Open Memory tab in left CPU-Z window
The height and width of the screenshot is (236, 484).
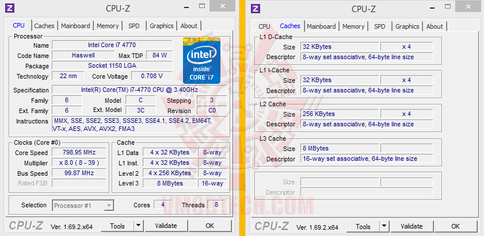pyautogui.click(x=108, y=26)
